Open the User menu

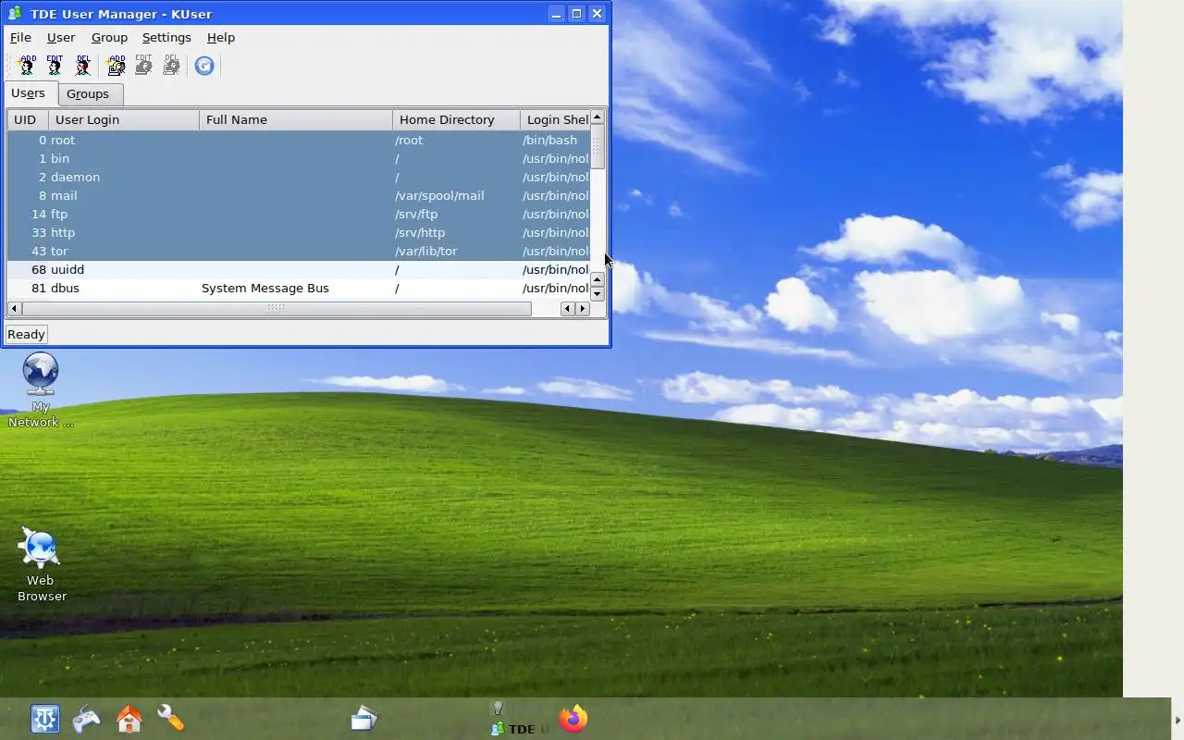[61, 37]
